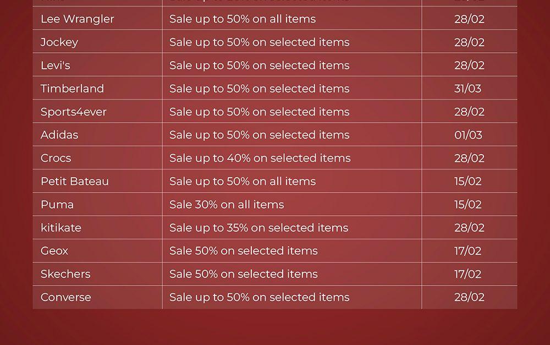
Task: Click the Geox brand cell
Action: 54,251
